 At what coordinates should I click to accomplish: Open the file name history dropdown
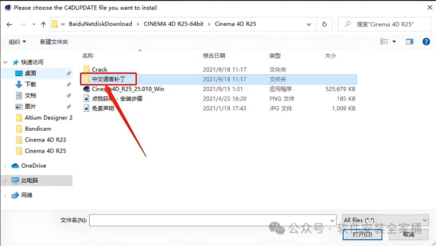(x=332, y=221)
